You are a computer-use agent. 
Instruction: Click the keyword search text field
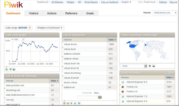click(x=87, y=97)
